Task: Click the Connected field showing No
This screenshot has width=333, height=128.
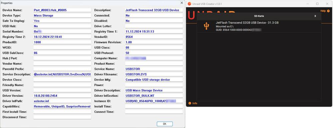Action: point(154,16)
